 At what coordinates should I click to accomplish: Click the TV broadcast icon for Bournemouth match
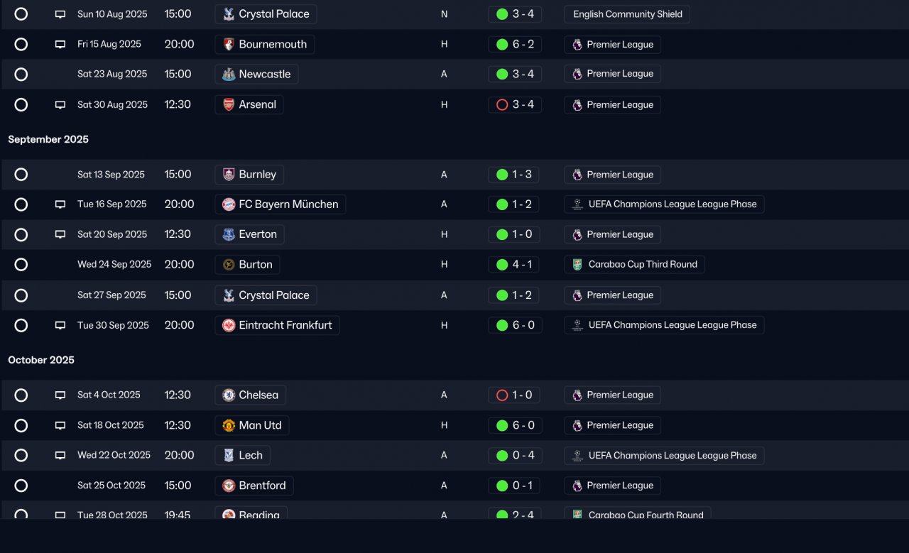[x=60, y=44]
